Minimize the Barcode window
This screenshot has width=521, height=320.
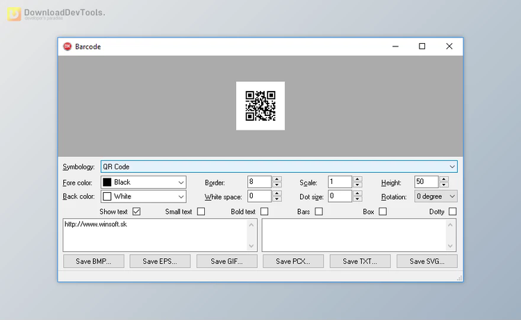click(395, 47)
